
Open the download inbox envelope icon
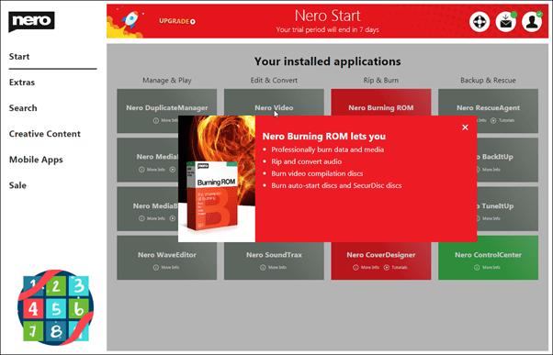pyautogui.click(x=506, y=22)
